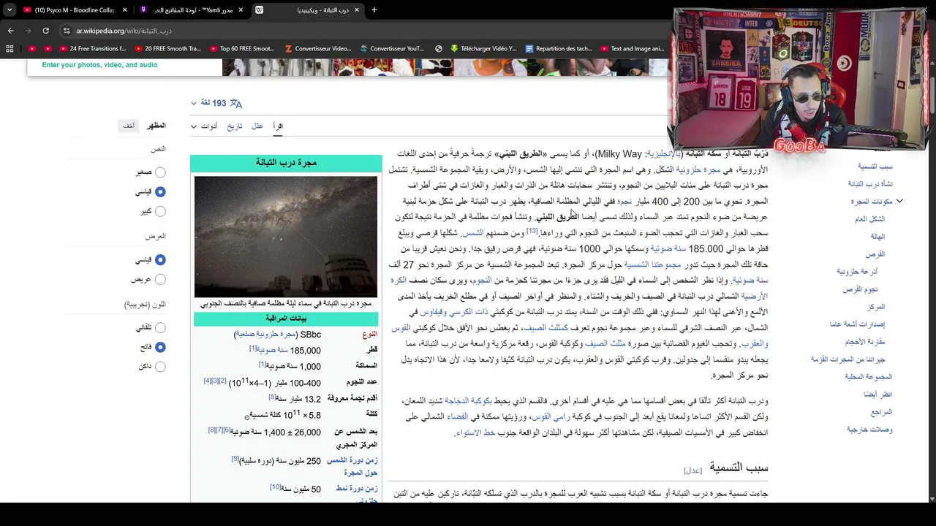
Task: Jump to أذرعة حلزونية in contents
Action: click(857, 272)
